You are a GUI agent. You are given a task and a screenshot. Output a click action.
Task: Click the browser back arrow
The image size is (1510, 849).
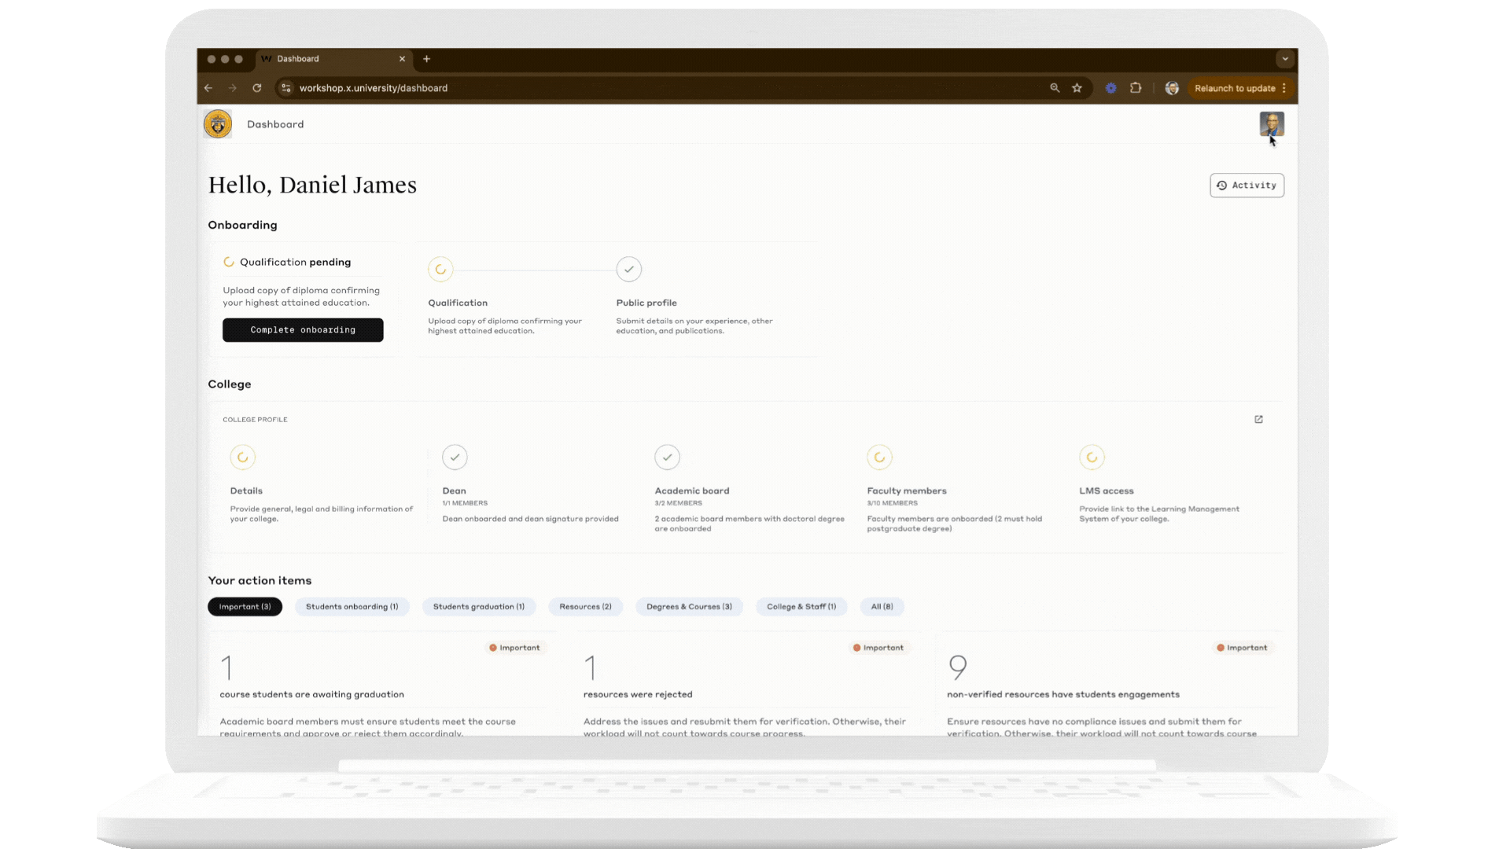pos(208,88)
